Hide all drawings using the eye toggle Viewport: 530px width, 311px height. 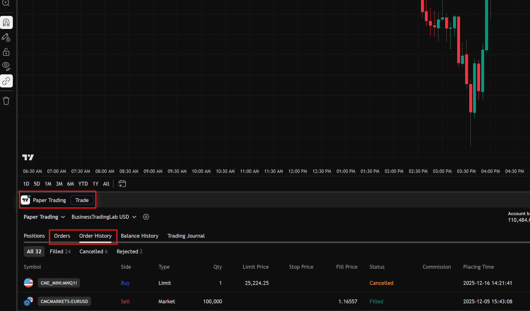pyautogui.click(x=6, y=66)
